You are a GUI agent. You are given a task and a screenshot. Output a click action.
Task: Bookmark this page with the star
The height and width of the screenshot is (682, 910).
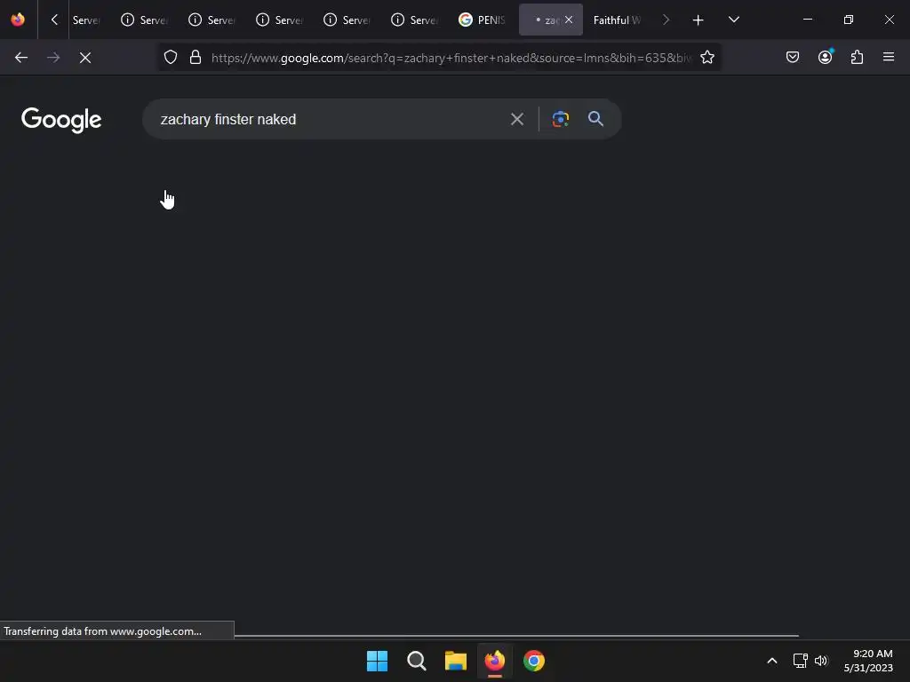click(706, 58)
